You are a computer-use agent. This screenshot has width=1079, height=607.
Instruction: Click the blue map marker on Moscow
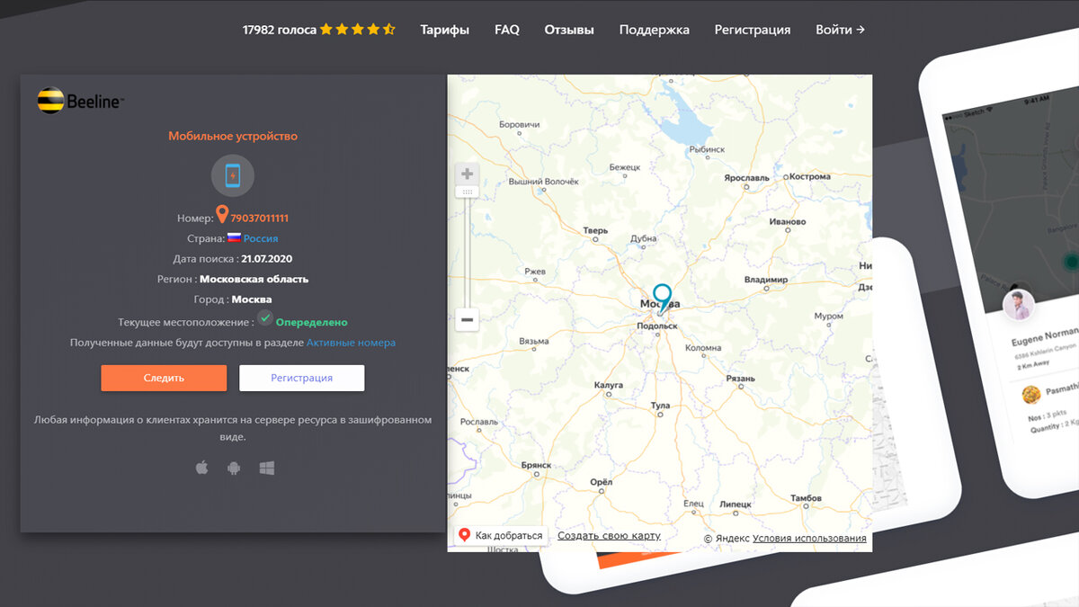coord(663,298)
